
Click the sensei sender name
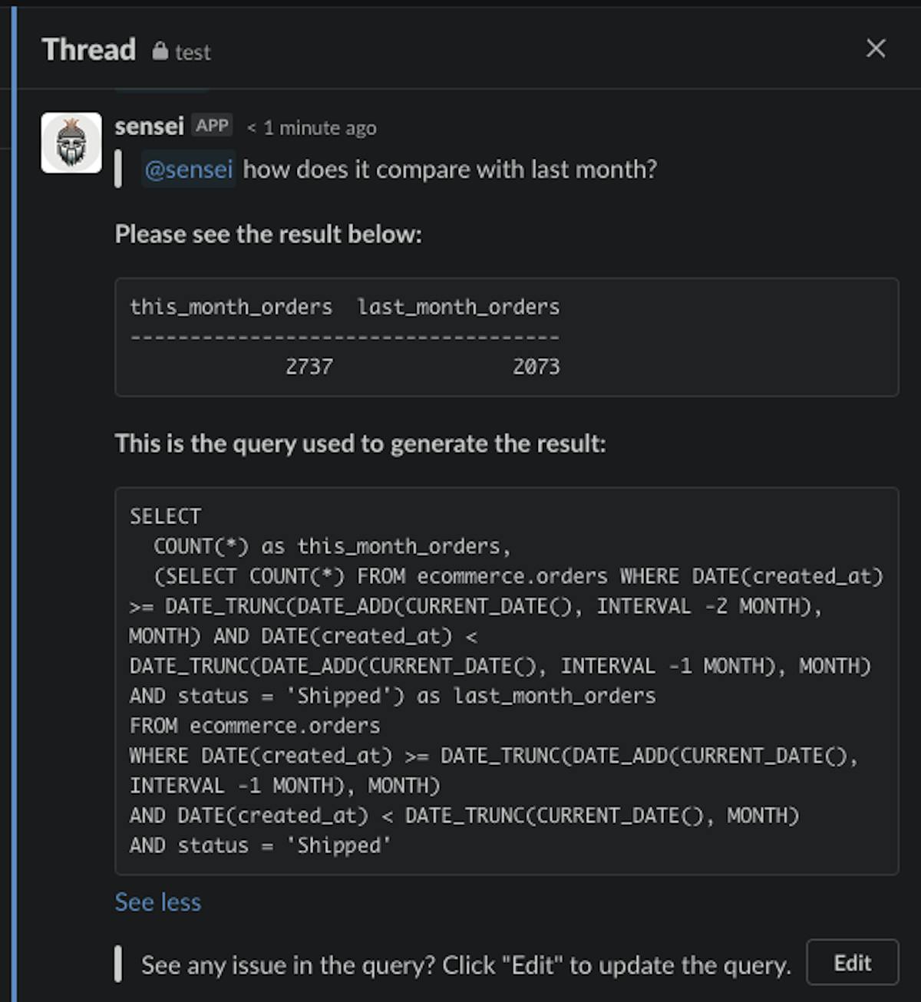coord(149,126)
